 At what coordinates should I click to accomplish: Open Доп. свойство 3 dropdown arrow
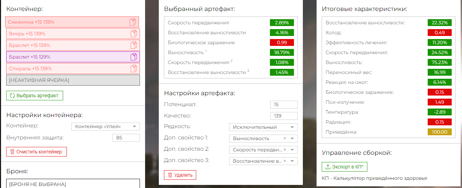click(292, 161)
